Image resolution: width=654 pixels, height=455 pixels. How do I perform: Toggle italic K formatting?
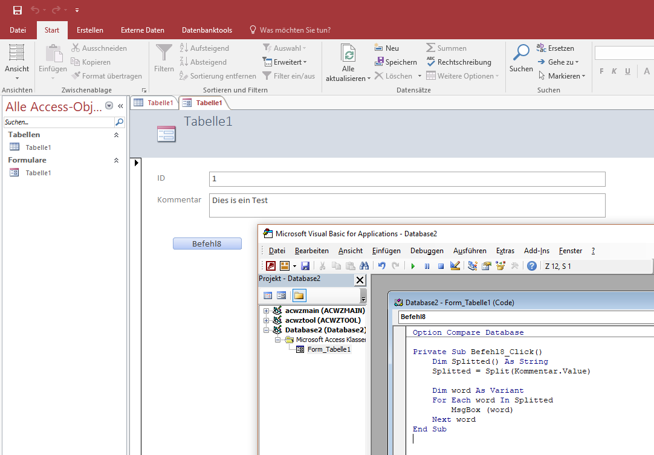[x=614, y=71]
